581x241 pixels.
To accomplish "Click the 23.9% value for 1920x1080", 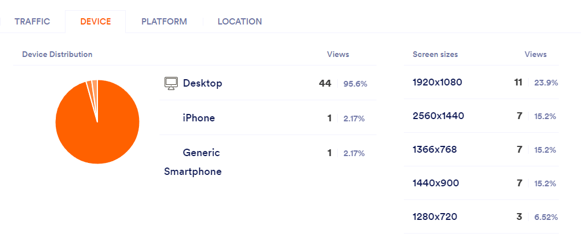I will [546, 83].
